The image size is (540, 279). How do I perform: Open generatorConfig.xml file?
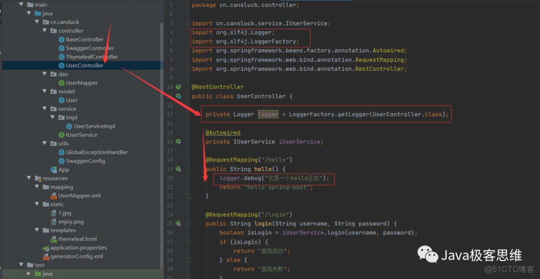[76, 257]
